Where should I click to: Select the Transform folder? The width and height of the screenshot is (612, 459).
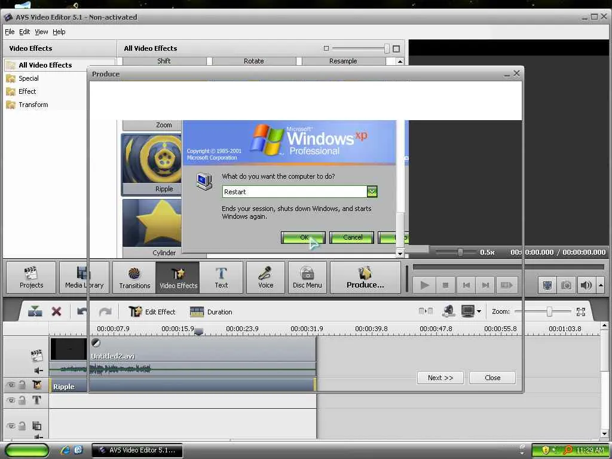33,105
